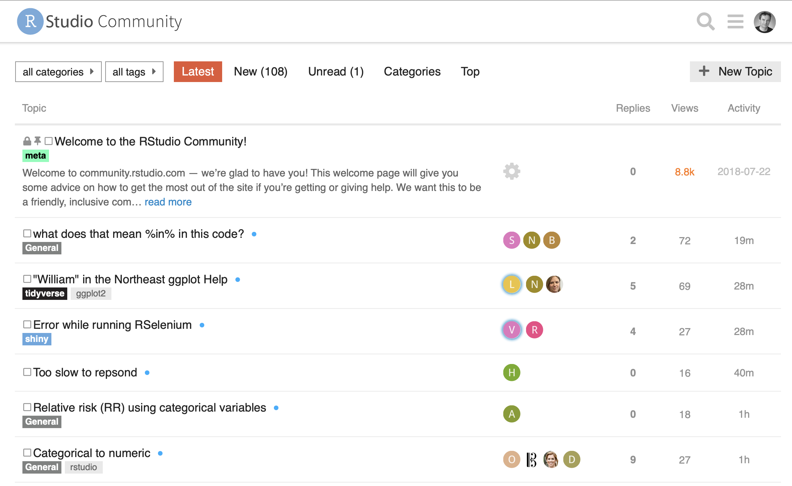
Task: Open the hamburger menu icon
Action: 735,21
